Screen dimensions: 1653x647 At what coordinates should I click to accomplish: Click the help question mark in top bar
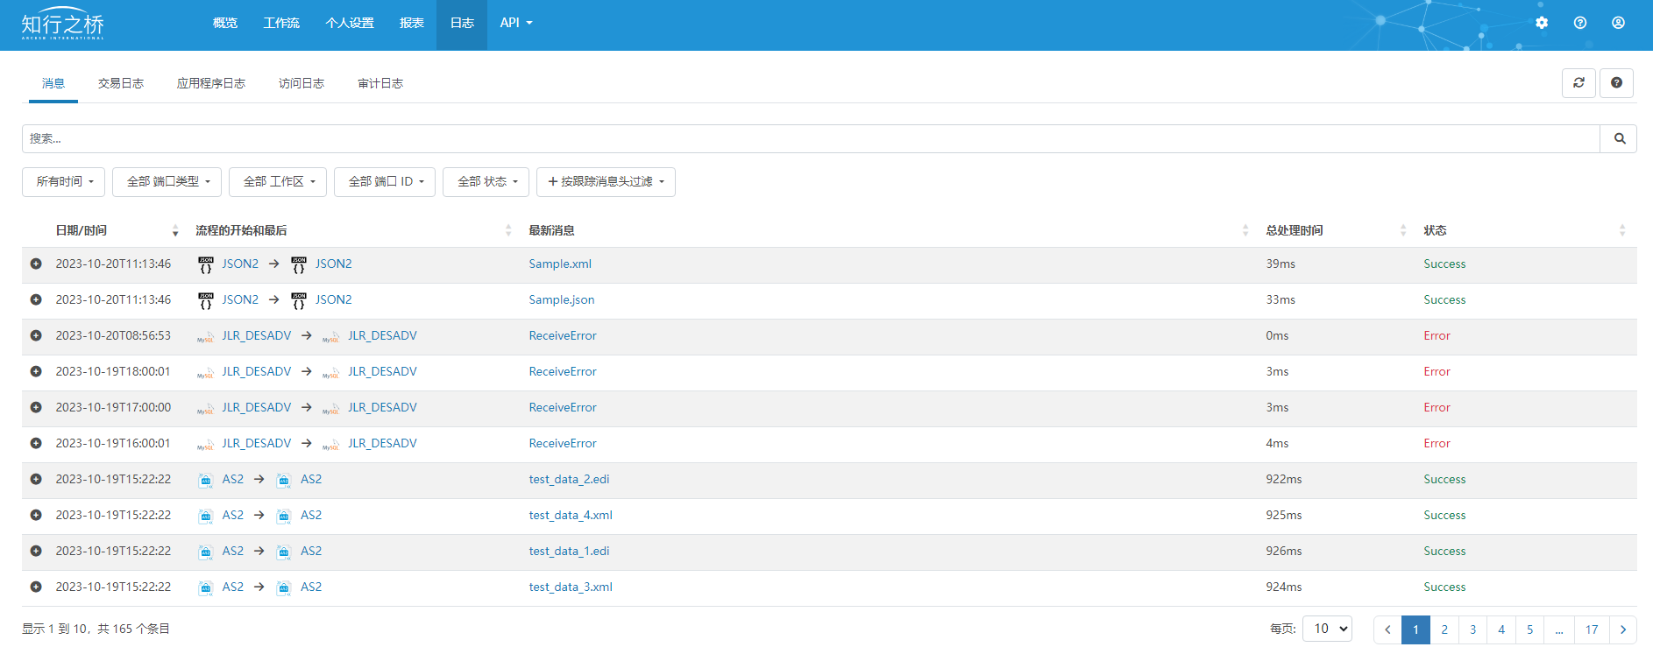(x=1579, y=23)
